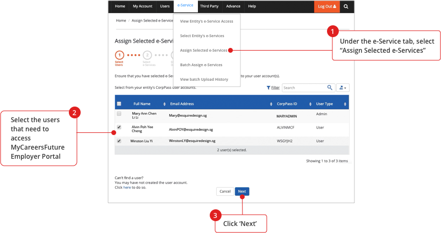Click the Filter funnel icon
This screenshot has height=233, width=441.
268,87
